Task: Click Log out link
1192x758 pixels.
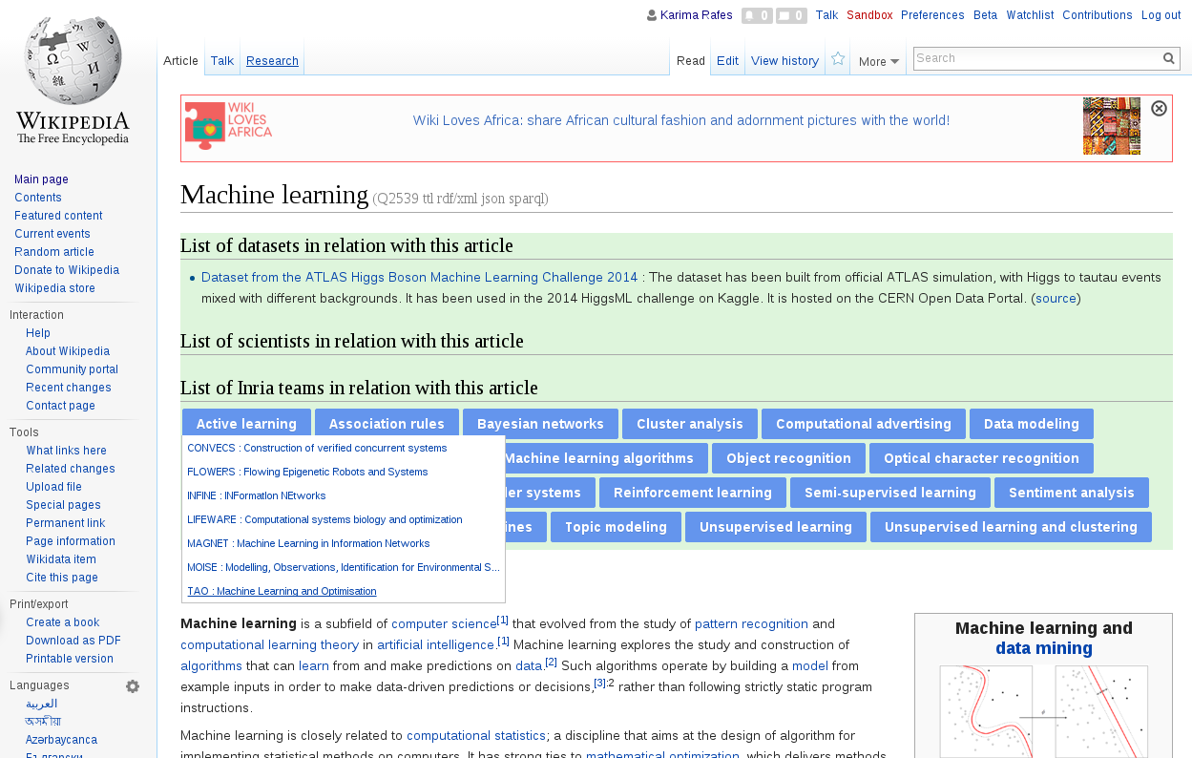Action: (x=1161, y=15)
